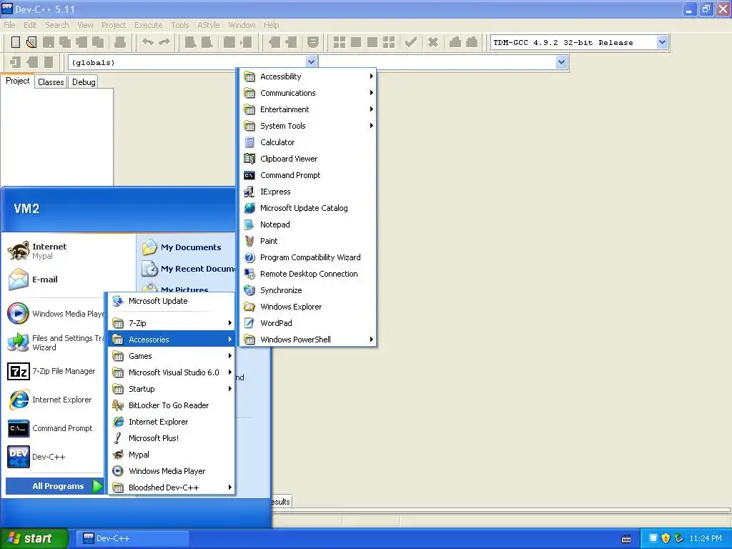Open My Documents in start menu
The width and height of the screenshot is (732, 549).
pyautogui.click(x=187, y=247)
